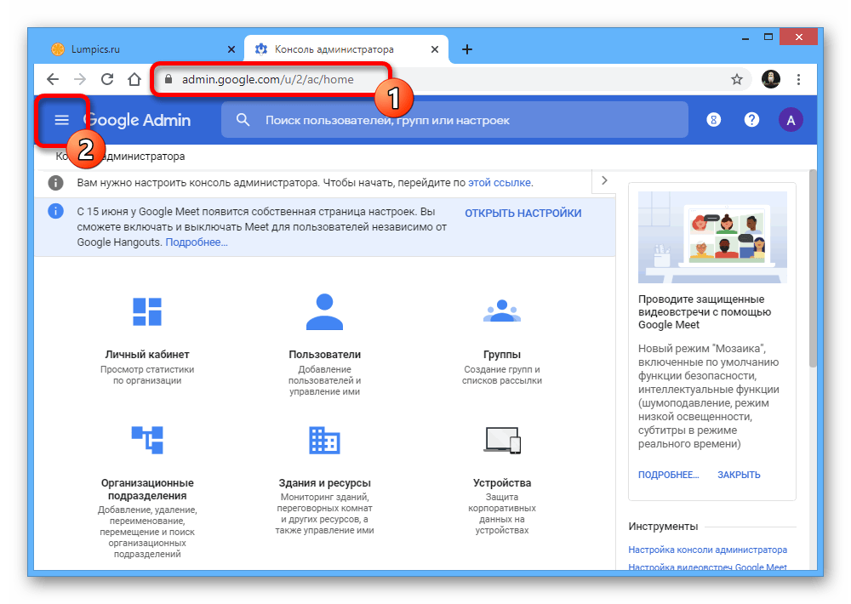Open Группы groups icon
851x604 pixels.
(x=502, y=311)
